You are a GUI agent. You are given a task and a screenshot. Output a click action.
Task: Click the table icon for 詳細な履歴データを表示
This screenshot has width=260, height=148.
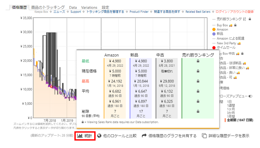204,136
